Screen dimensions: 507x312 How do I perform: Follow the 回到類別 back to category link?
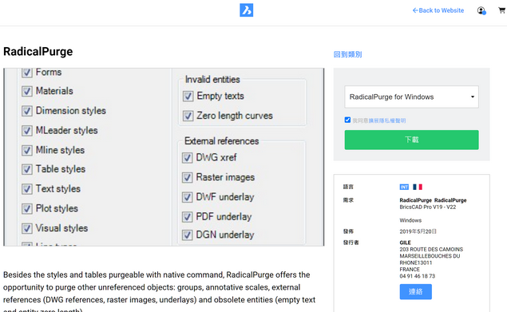(347, 54)
